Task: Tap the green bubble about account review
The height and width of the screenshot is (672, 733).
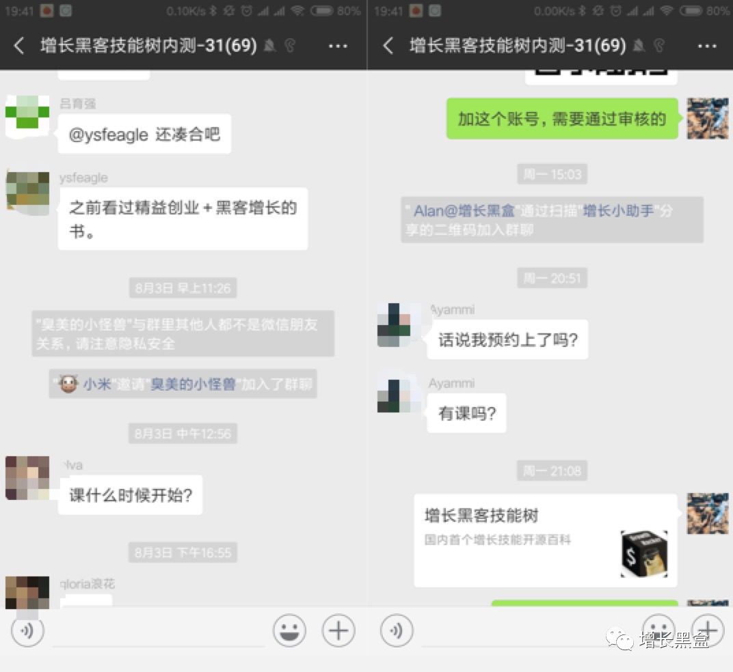Action: [562, 119]
